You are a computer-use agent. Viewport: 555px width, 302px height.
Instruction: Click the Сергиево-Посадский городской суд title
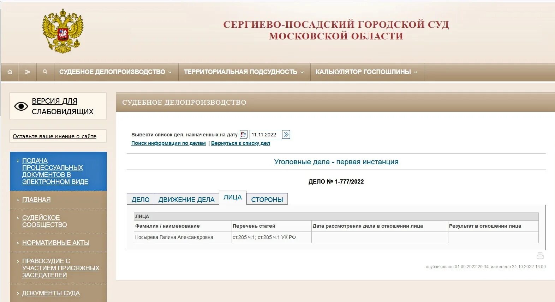(336, 30)
